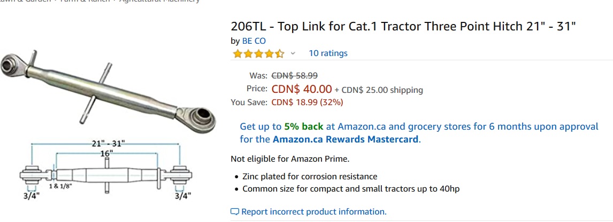Click the CDN$ 40.00 price
613x222 pixels.
302,89
